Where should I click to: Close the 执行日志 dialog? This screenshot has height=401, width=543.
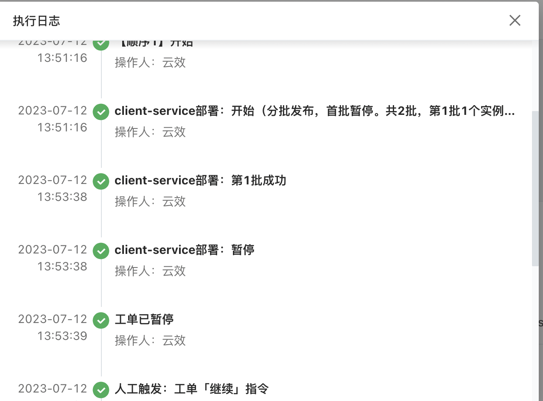click(515, 20)
